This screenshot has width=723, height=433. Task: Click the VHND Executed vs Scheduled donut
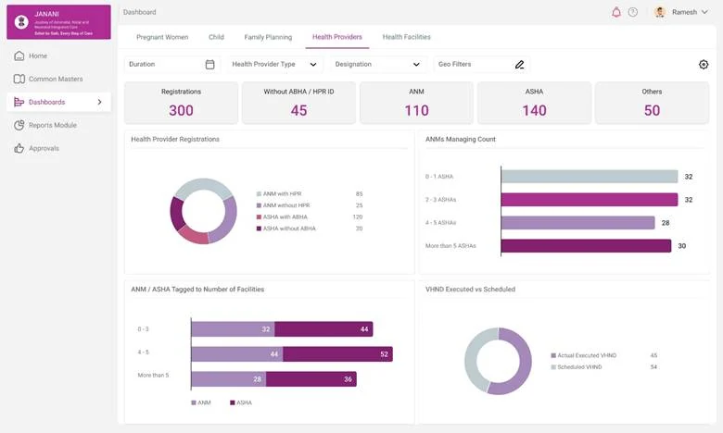point(498,361)
